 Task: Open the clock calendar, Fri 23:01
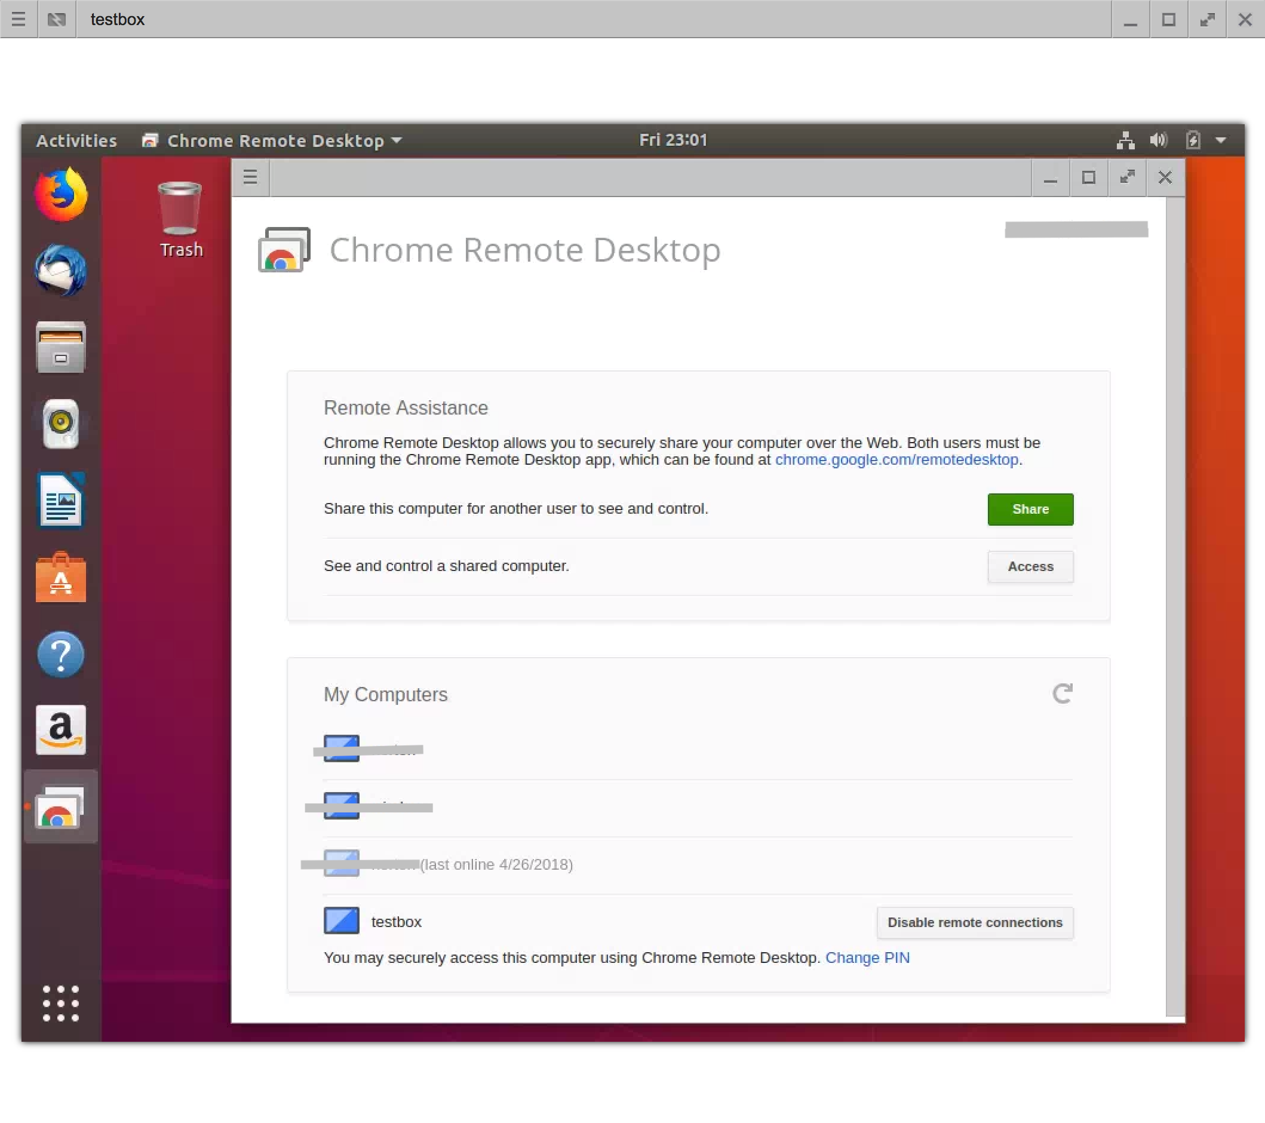coord(673,140)
